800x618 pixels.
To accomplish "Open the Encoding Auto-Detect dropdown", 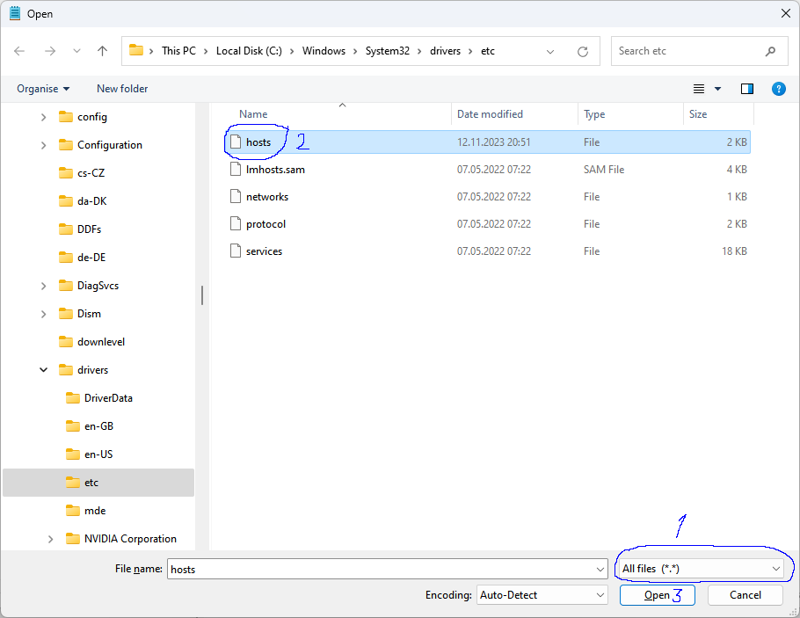I will [x=542, y=595].
